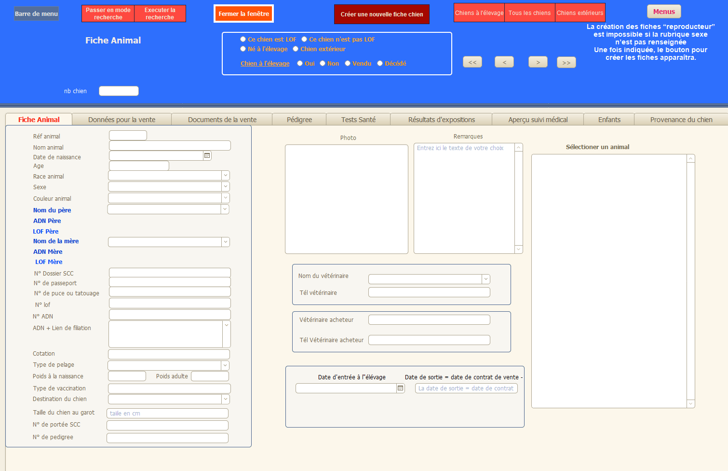Switch to the Pédigree tab
The image size is (728, 471).
click(x=299, y=120)
